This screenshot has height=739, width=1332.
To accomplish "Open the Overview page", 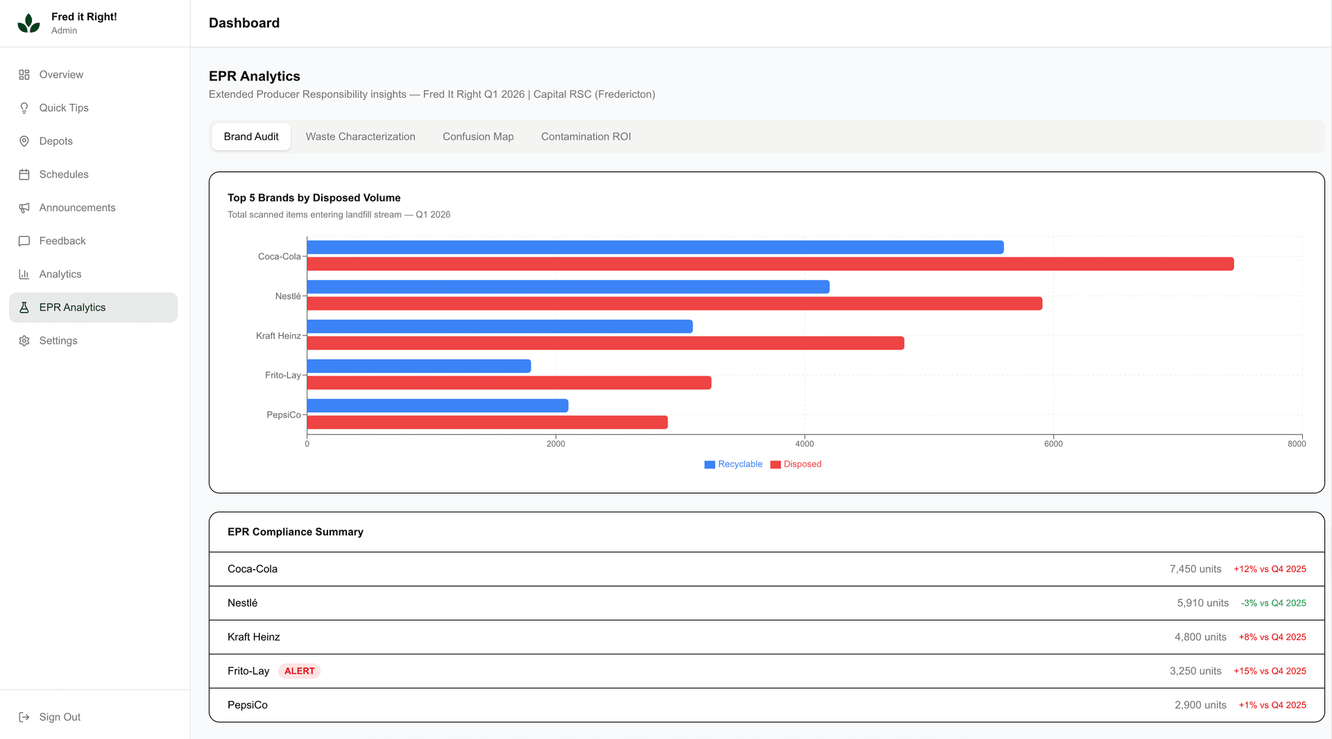I will pyautogui.click(x=93, y=75).
